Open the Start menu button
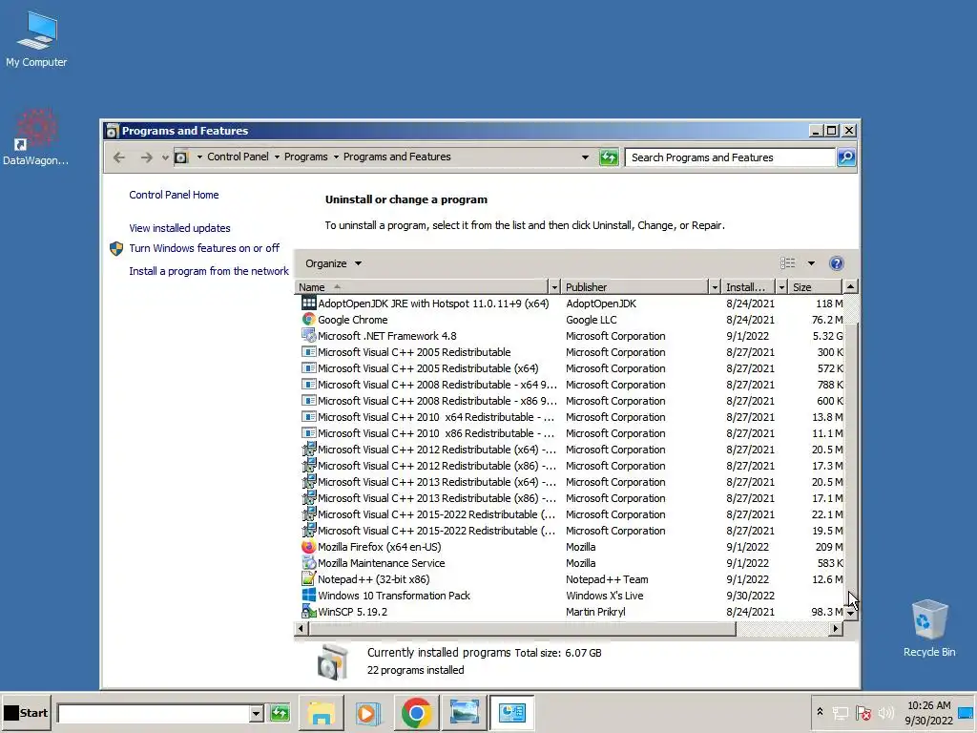 (x=26, y=713)
